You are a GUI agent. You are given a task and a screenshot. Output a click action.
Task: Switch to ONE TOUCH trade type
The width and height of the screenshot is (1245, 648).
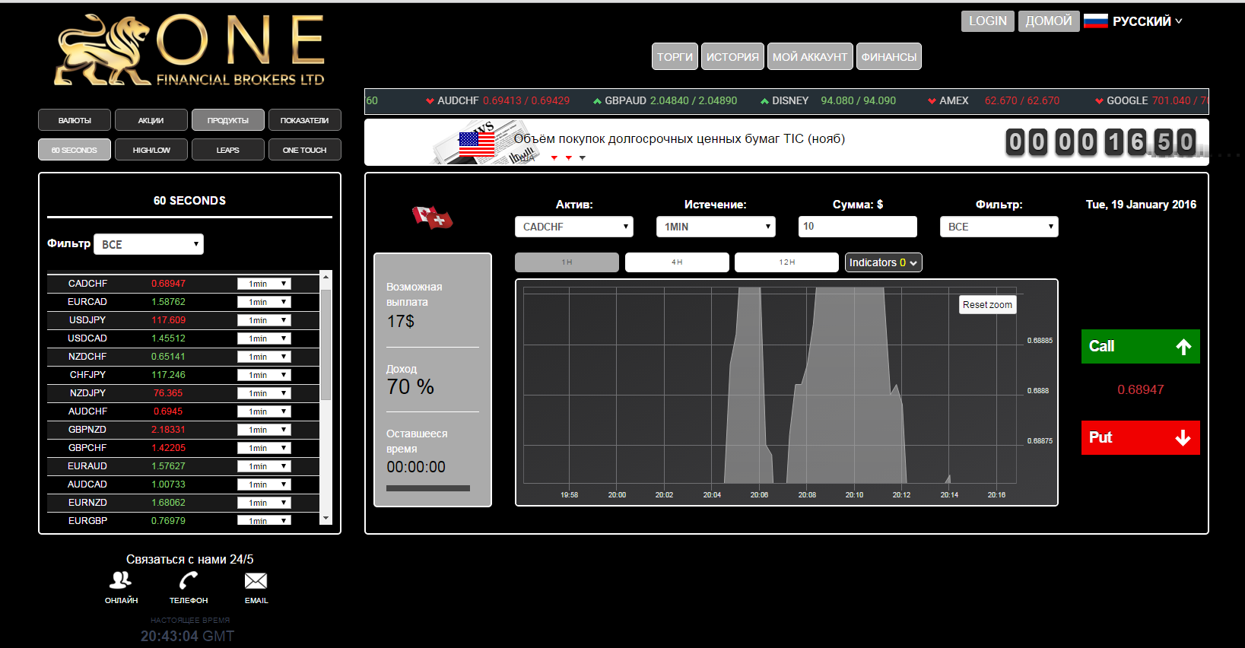pos(305,150)
